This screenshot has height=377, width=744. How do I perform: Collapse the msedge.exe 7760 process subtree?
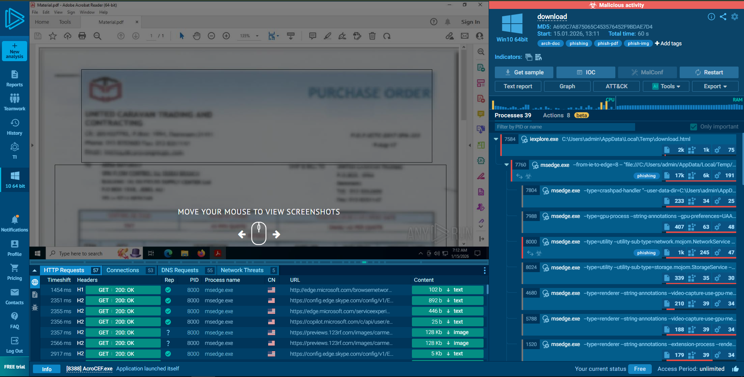pyautogui.click(x=506, y=165)
